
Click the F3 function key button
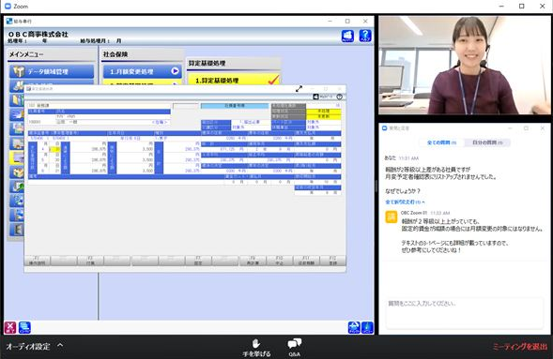click(90, 261)
